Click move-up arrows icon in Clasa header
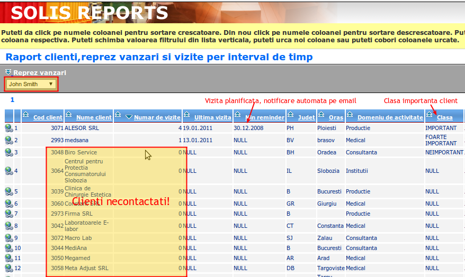 [429, 114]
